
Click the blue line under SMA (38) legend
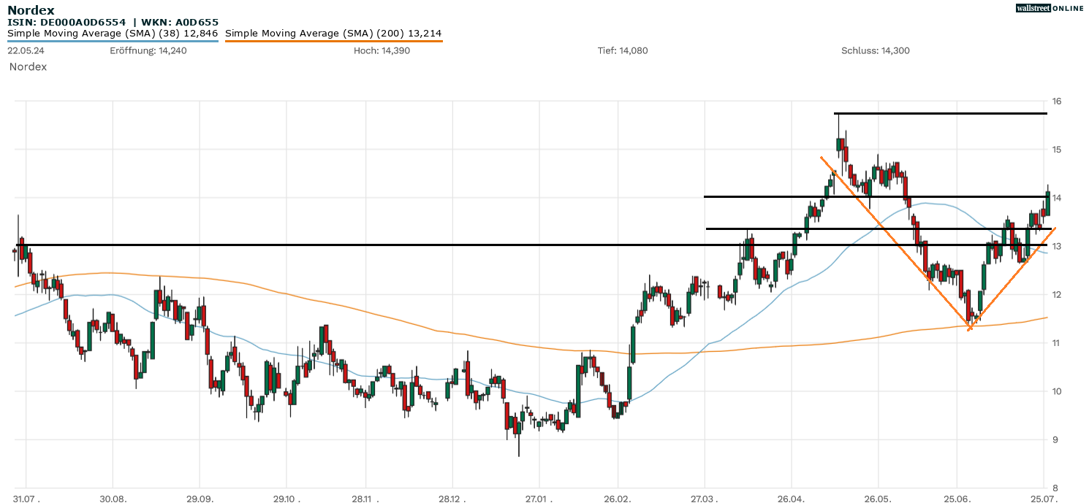(113, 41)
